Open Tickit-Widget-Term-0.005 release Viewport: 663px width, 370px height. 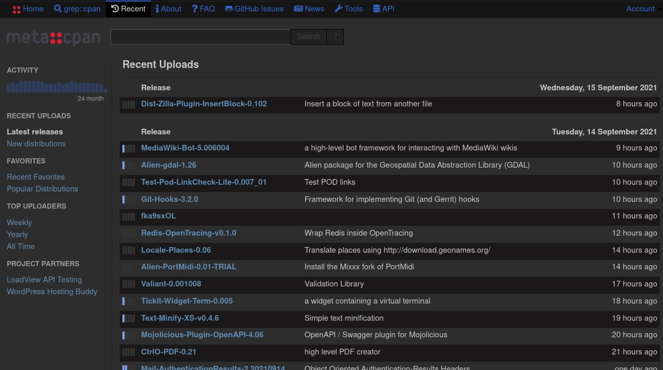coord(187,301)
